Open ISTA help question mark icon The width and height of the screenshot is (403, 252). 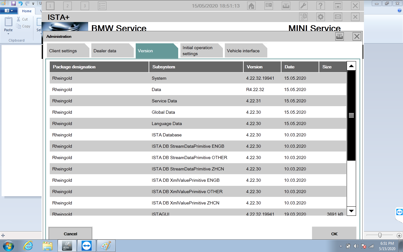click(321, 6)
